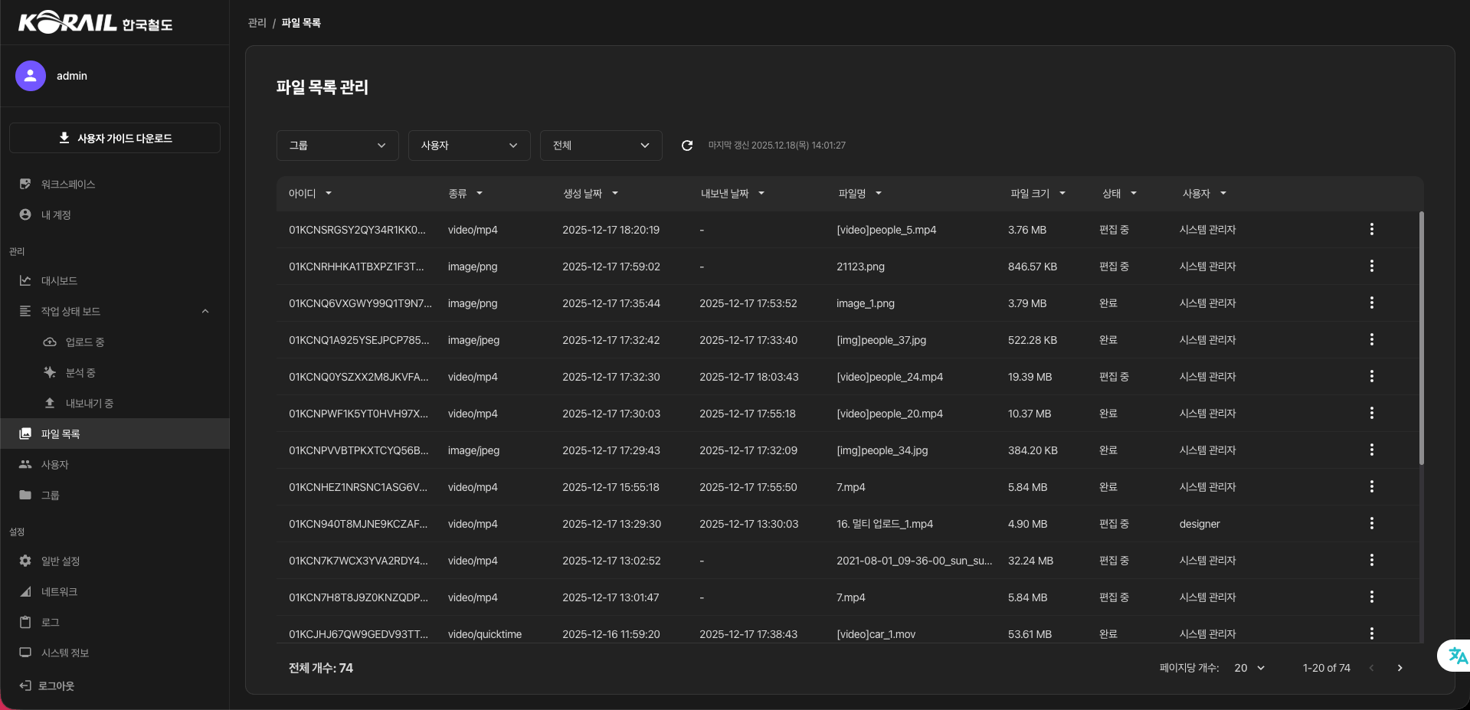Click the 사용자 가이드 다운로드 button

pos(115,139)
